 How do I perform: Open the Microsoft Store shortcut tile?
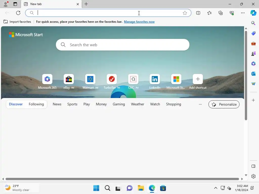[176, 82]
